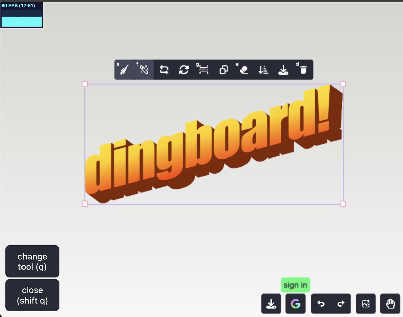The height and width of the screenshot is (317, 403).
Task: Sign in with the Google icon button
Action: (296, 304)
